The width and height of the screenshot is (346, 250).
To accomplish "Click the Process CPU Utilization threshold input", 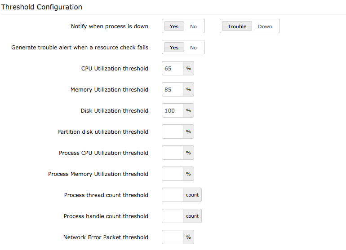I will click(x=173, y=153).
